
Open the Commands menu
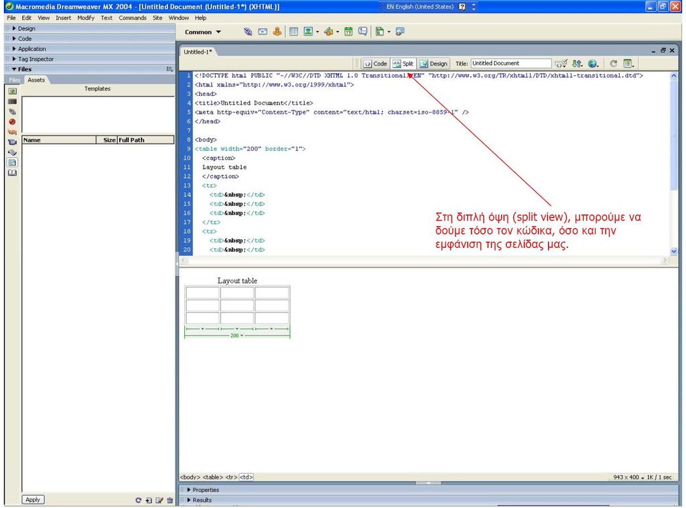pos(133,18)
